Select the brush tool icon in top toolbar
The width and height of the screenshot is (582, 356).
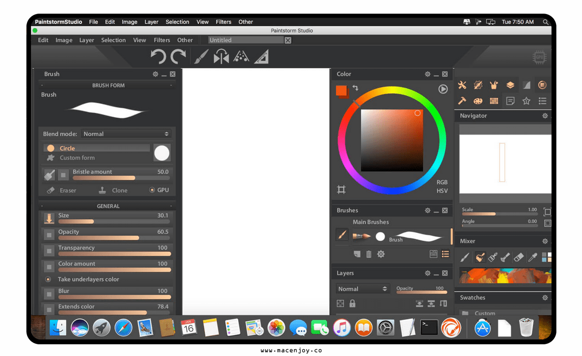click(201, 57)
